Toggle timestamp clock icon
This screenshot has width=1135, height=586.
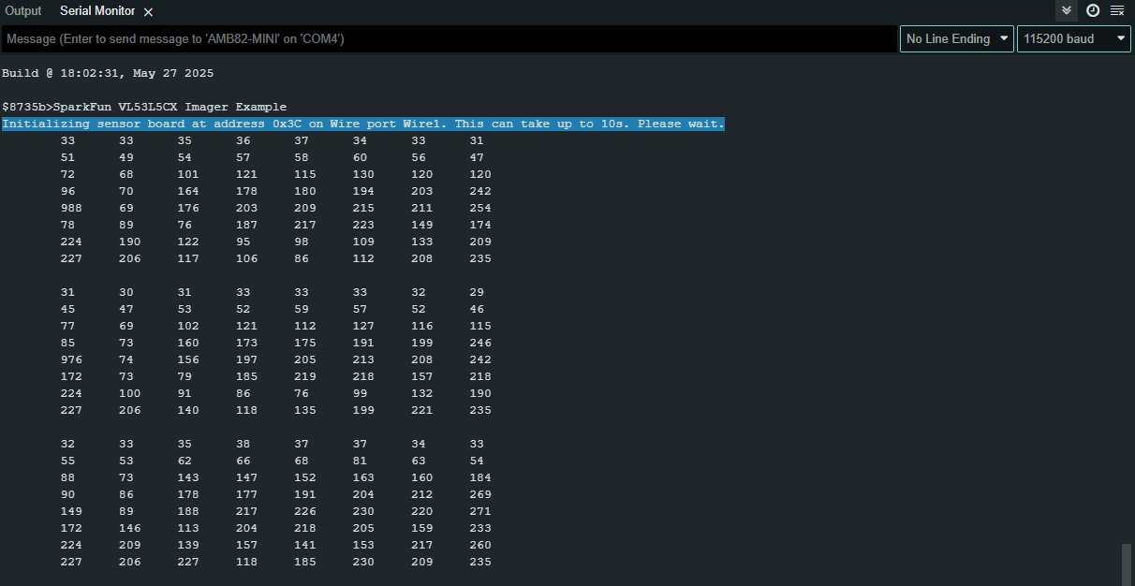(x=1092, y=10)
